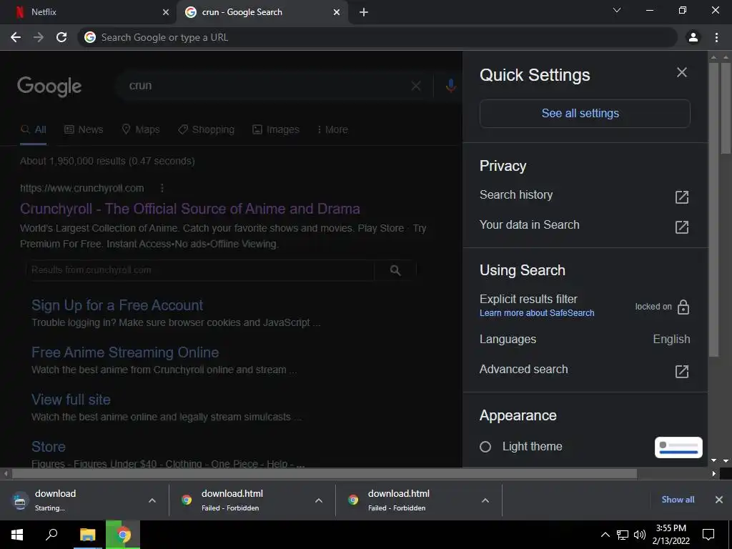Open the Languages setting showing English
Image resolution: width=732 pixels, height=549 pixels.
[x=585, y=340]
